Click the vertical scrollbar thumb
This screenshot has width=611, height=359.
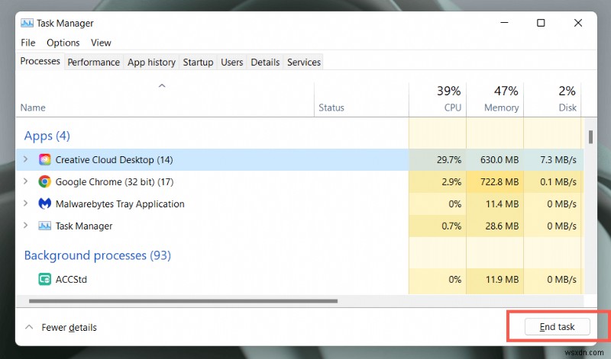[x=590, y=137]
